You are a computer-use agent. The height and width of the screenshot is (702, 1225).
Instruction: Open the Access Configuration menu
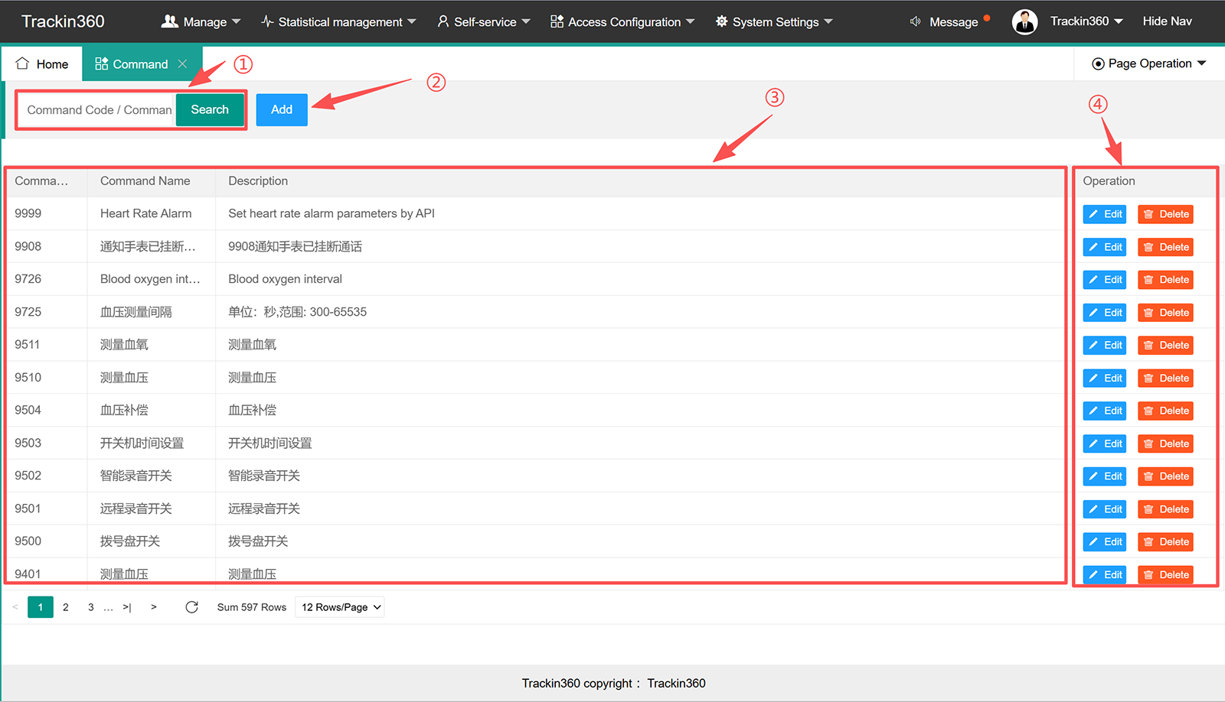pyautogui.click(x=622, y=22)
